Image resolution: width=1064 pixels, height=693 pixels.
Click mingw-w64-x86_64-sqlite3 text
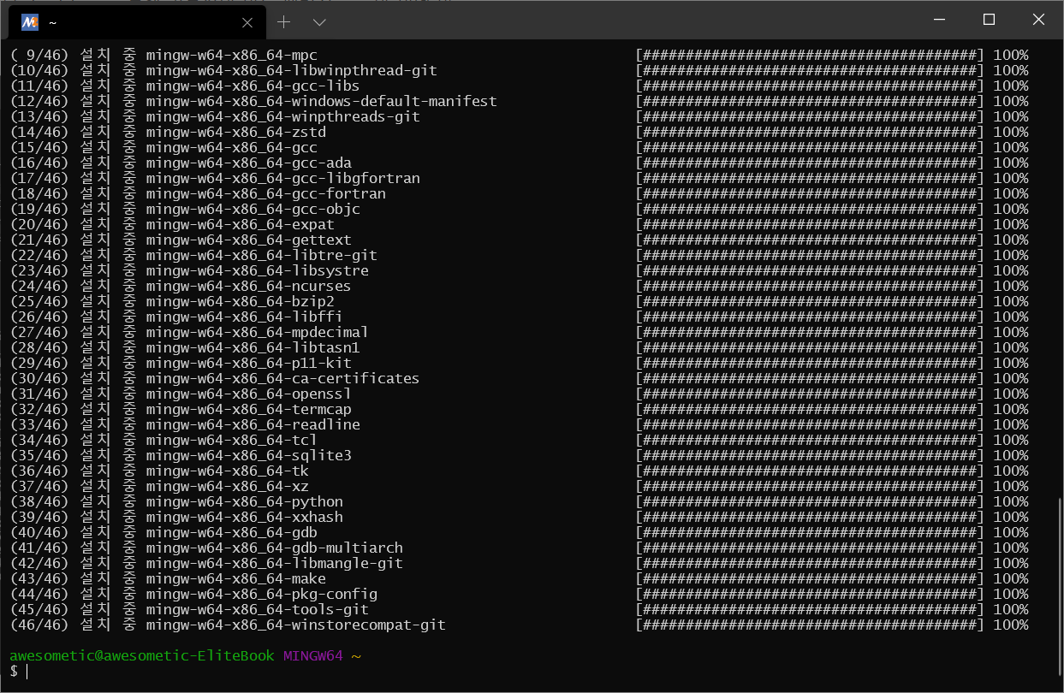tap(249, 455)
